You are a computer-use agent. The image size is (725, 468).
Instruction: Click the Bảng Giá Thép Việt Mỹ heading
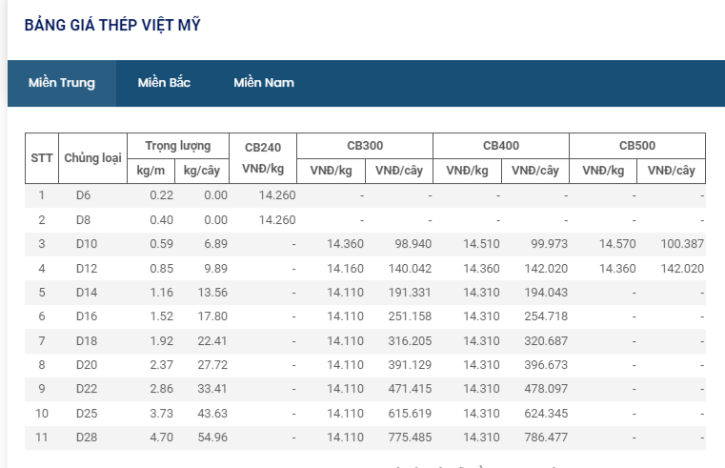(x=112, y=24)
